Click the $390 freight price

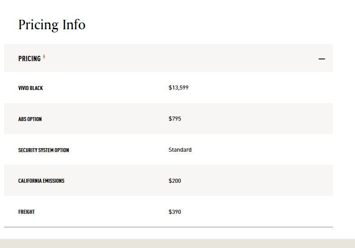coord(175,212)
